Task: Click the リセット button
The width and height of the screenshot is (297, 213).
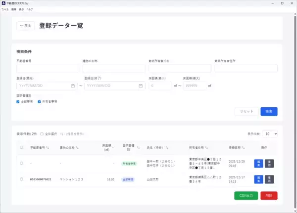Action: click(247, 111)
